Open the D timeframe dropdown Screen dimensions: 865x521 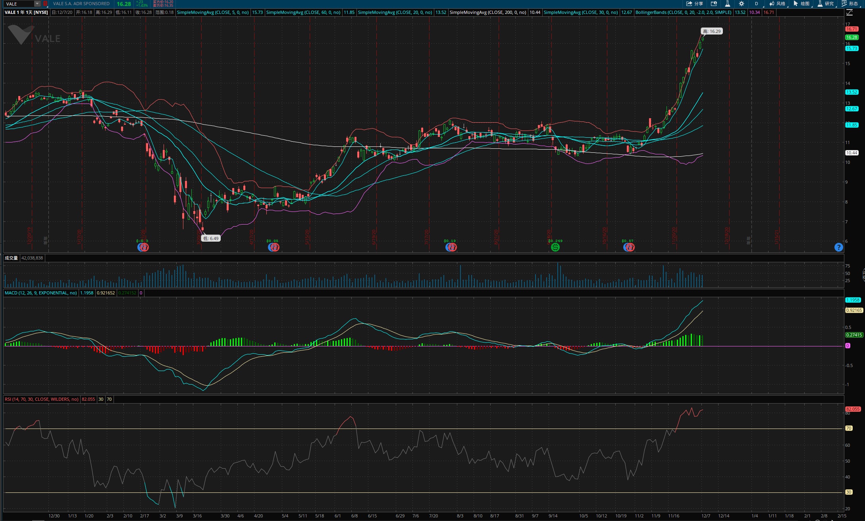[757, 4]
